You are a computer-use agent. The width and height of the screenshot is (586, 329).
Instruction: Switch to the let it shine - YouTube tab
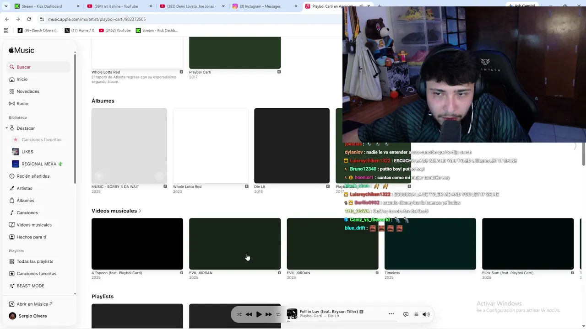(x=116, y=6)
